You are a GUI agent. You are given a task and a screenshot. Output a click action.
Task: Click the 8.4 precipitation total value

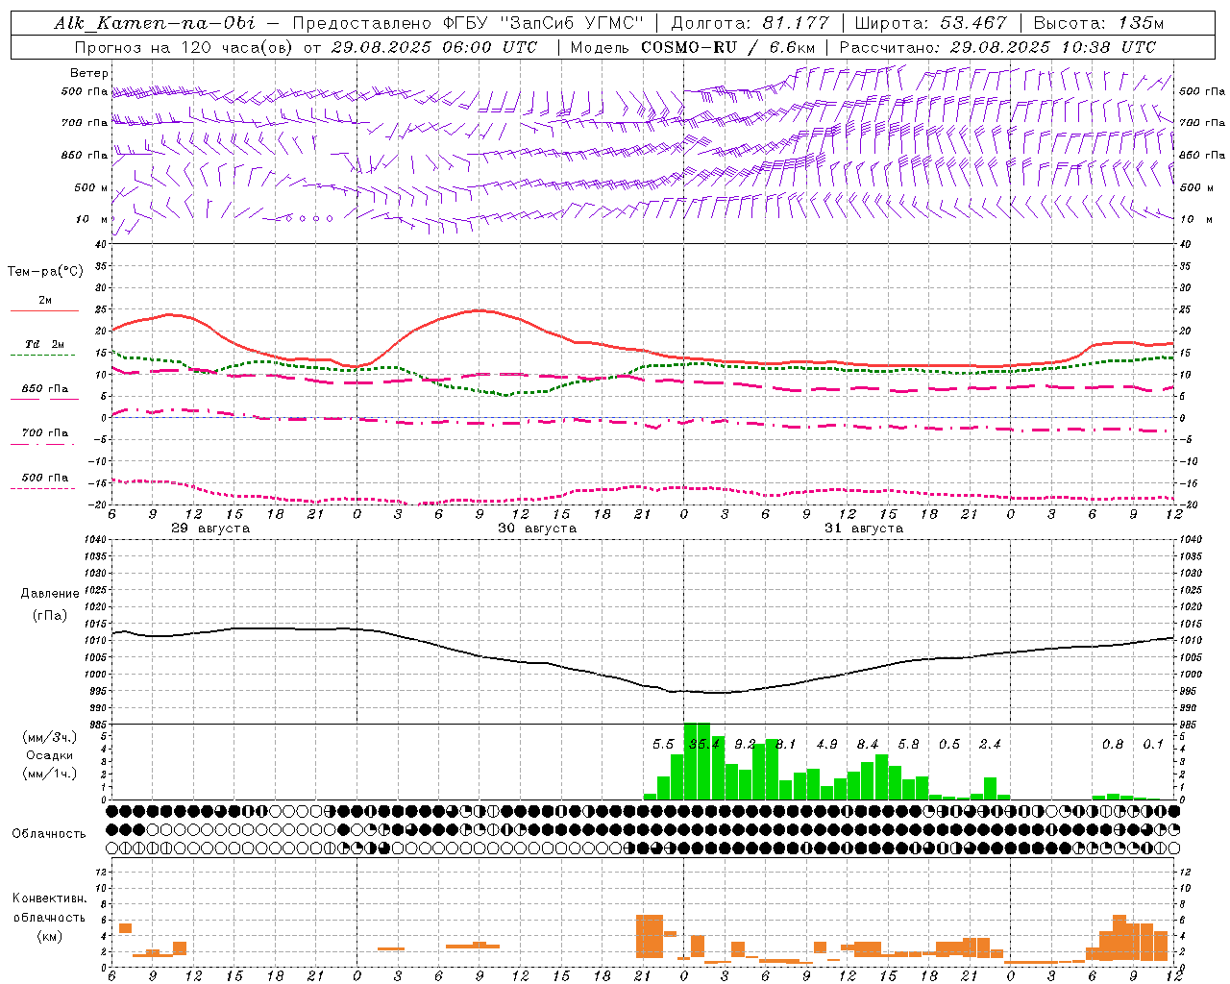pyautogui.click(x=868, y=745)
